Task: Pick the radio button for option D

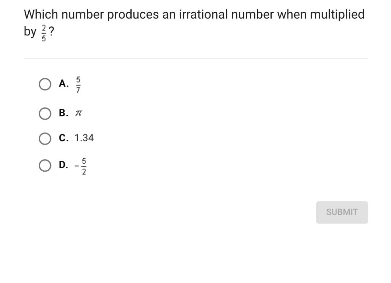Action: (x=45, y=166)
